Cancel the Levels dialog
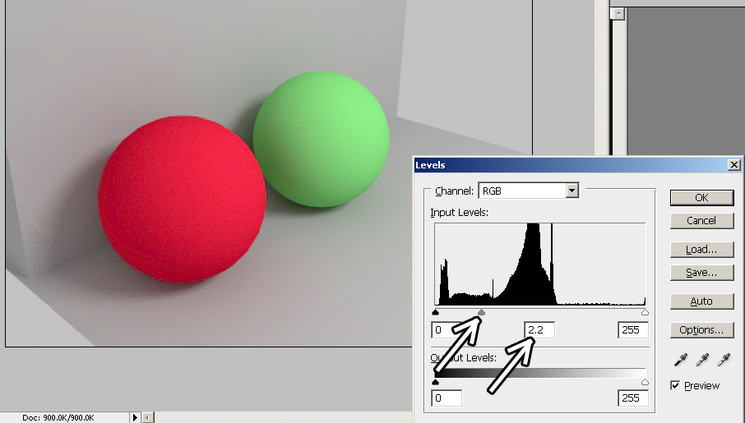Viewport: 745px width, 423px height. (701, 221)
